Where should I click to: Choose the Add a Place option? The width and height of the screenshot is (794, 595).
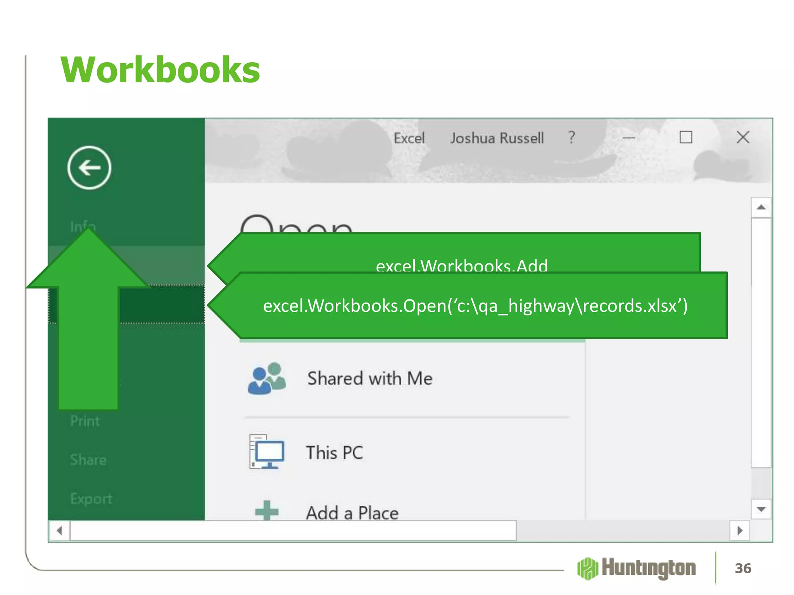coord(352,512)
